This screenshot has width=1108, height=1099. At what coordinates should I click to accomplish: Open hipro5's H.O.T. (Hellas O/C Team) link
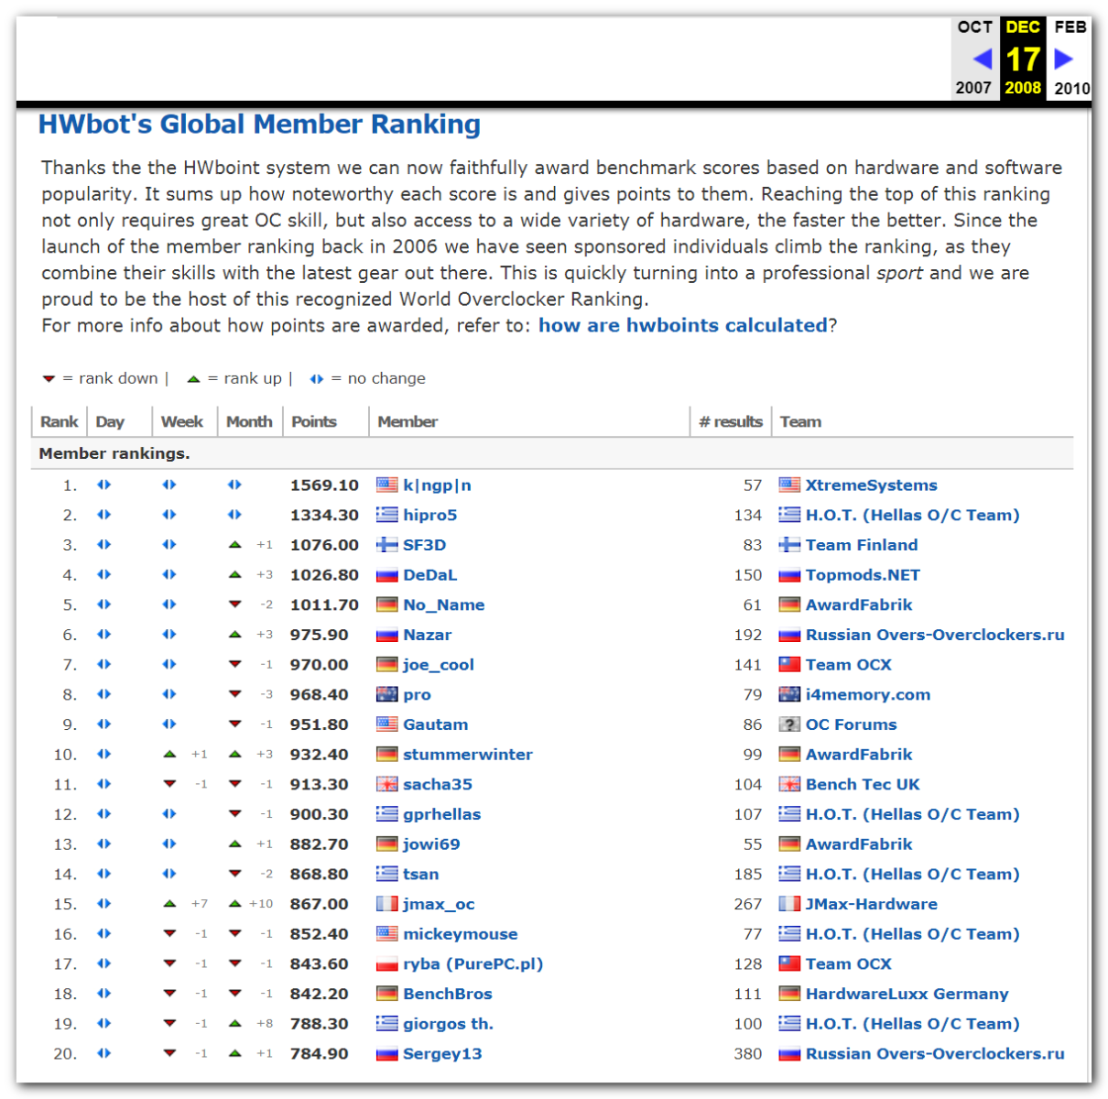[x=912, y=516]
